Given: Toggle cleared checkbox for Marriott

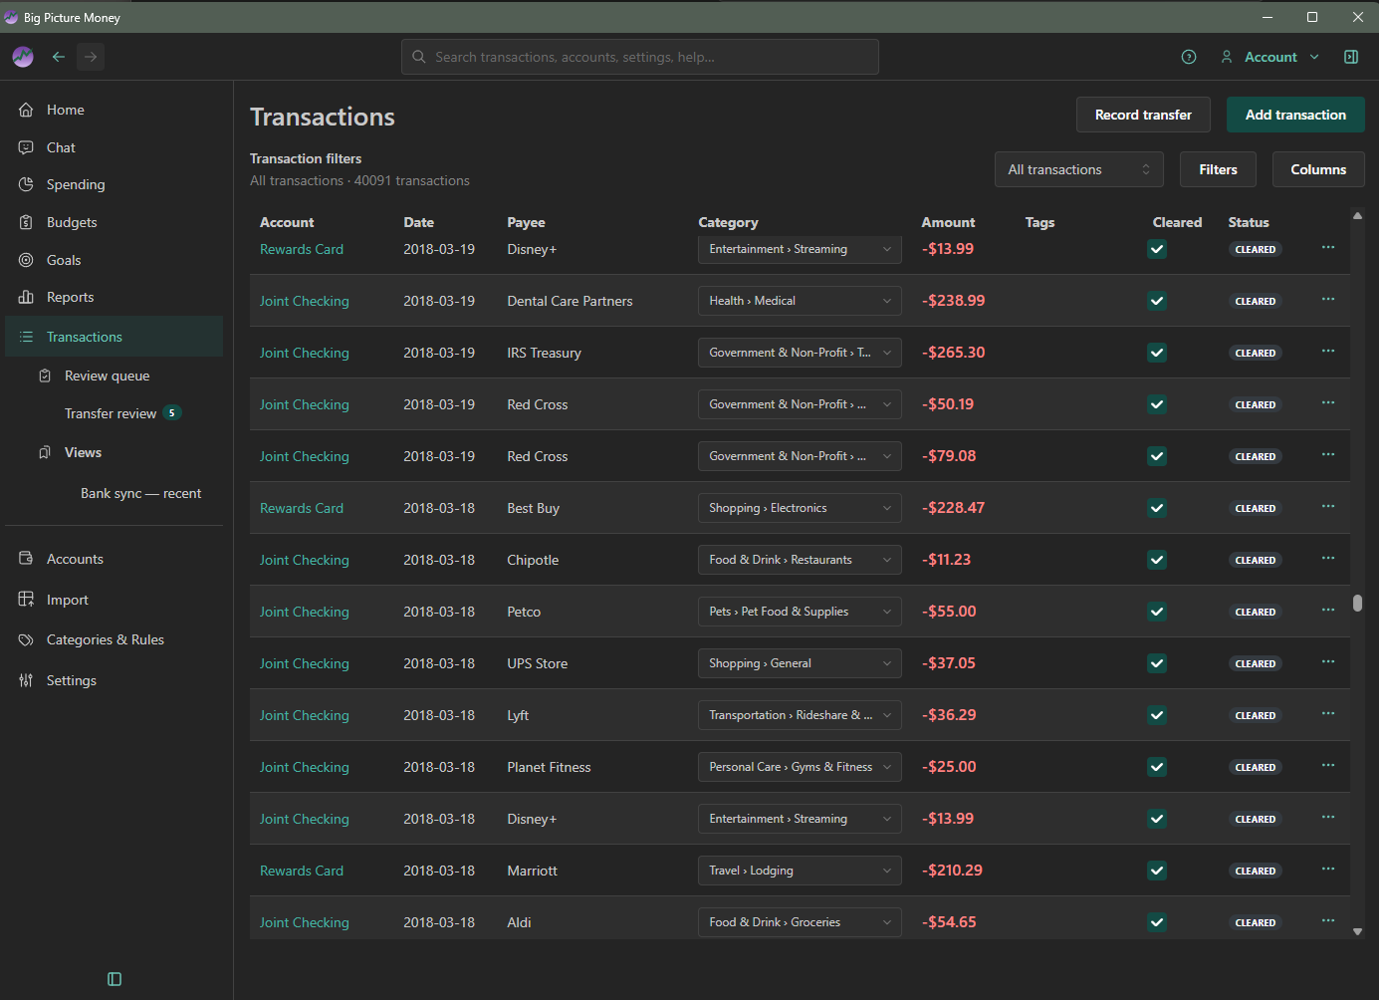Looking at the screenshot, I should coord(1157,871).
